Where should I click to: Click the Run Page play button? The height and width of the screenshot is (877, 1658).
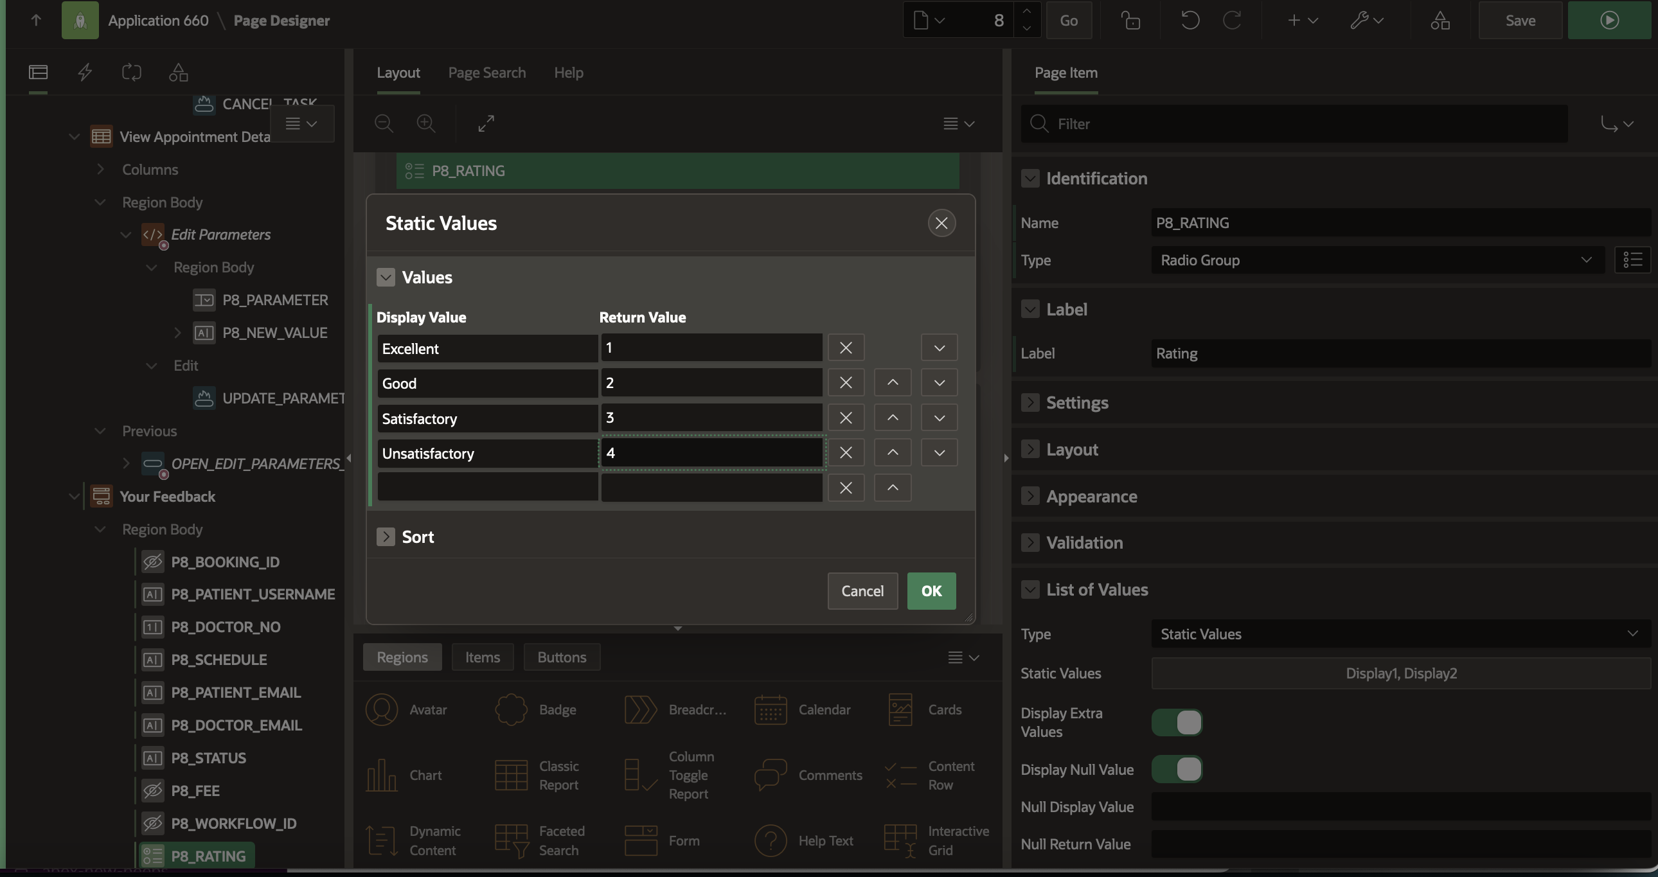click(1609, 21)
